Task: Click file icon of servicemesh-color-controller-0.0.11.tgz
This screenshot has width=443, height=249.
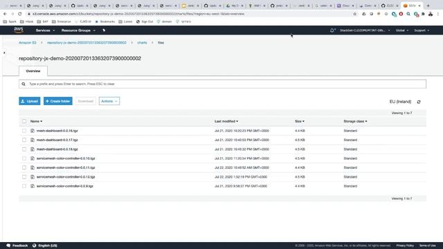Action: coord(33,167)
